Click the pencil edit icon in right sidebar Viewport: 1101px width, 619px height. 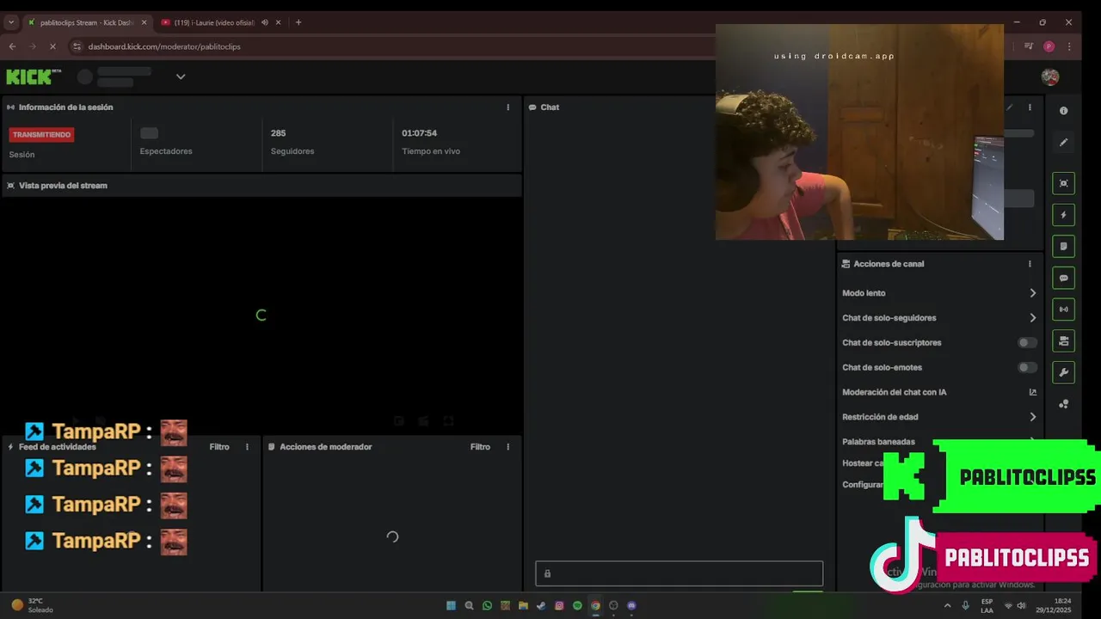[1064, 143]
